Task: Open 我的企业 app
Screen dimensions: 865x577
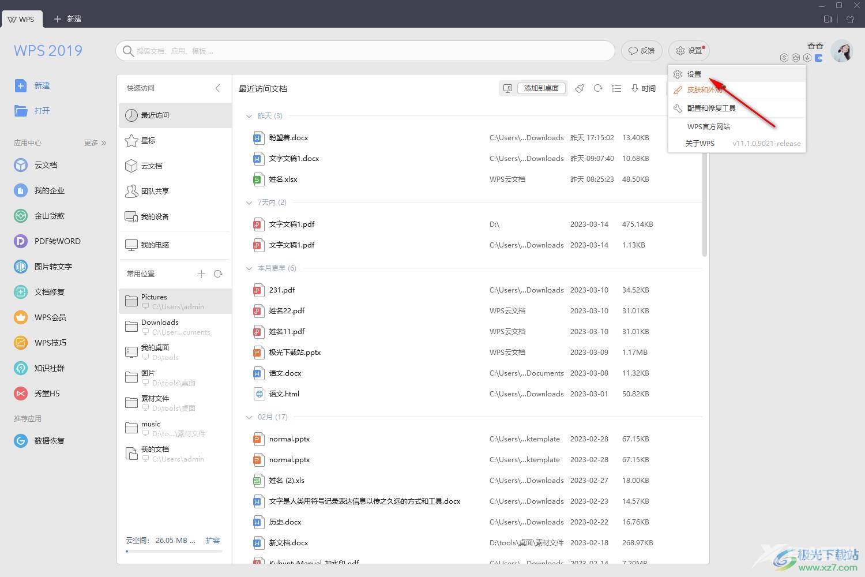Action: tap(39, 190)
